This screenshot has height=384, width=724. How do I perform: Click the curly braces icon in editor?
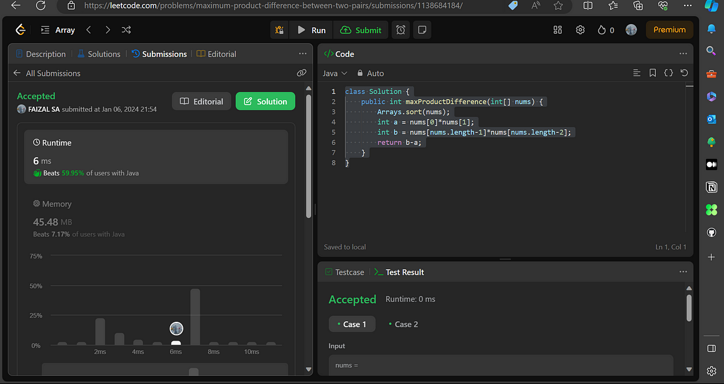tap(668, 73)
